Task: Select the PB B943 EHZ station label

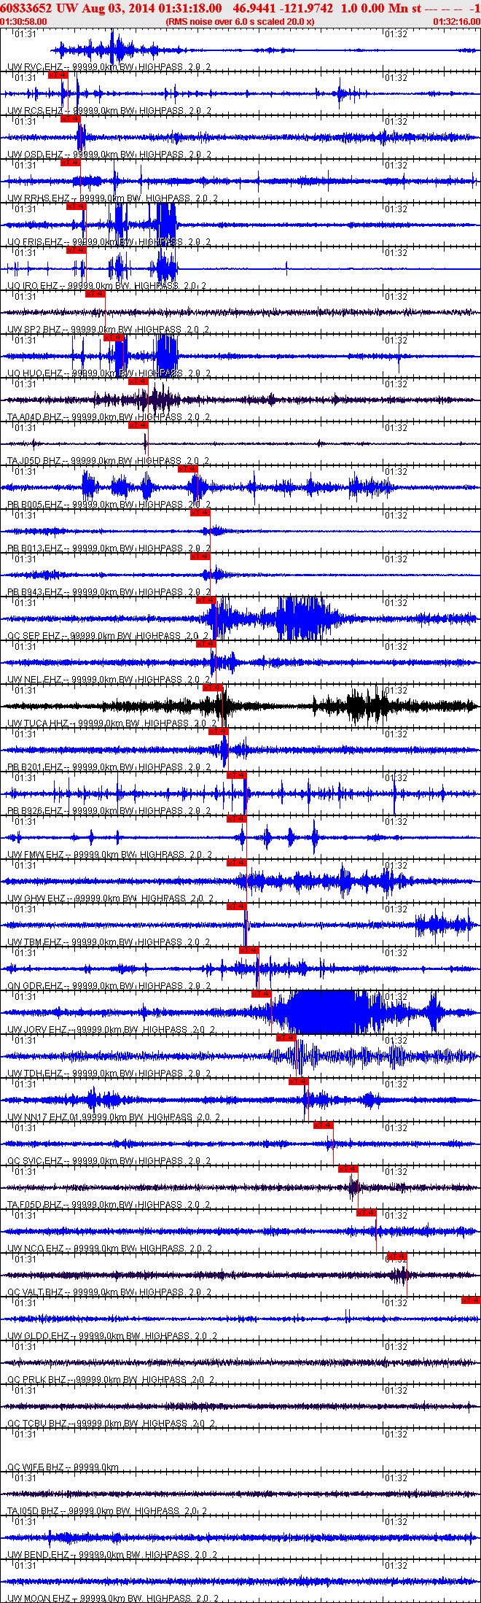Action: click(x=109, y=592)
